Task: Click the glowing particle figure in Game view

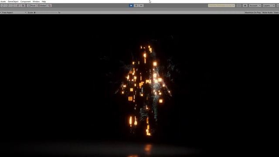Action: tap(144, 91)
